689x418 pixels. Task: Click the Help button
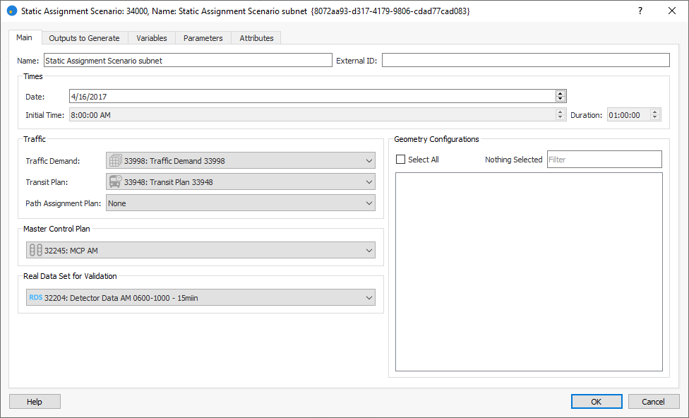pos(35,402)
